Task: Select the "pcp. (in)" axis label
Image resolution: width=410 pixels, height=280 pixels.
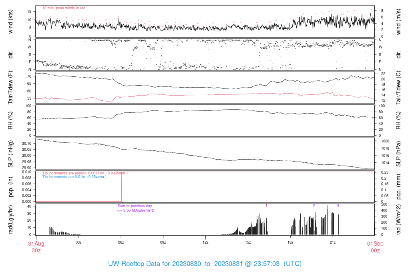Action: [x=11, y=186]
